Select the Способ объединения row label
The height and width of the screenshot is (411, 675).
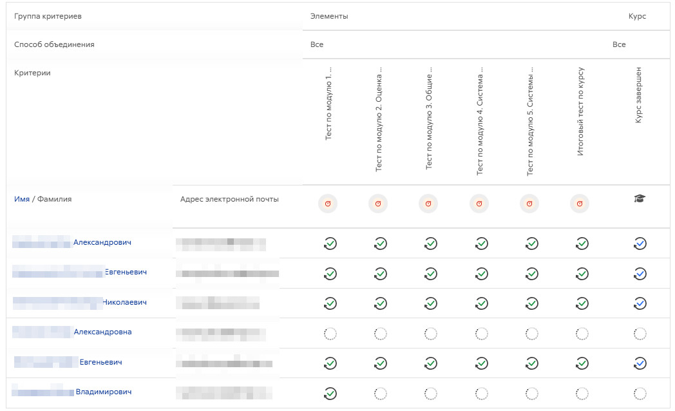[x=54, y=44]
